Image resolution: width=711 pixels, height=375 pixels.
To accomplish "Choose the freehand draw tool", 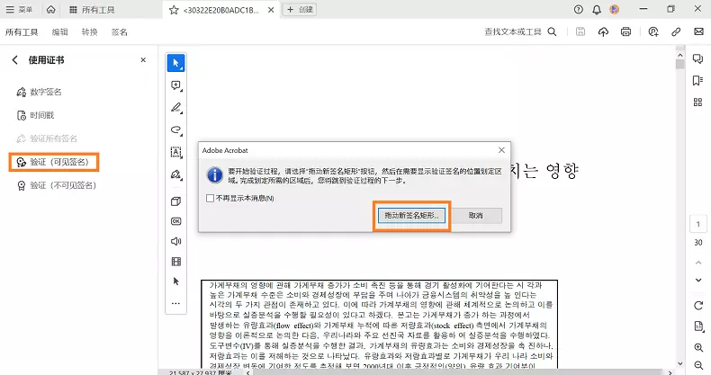I will (176, 130).
